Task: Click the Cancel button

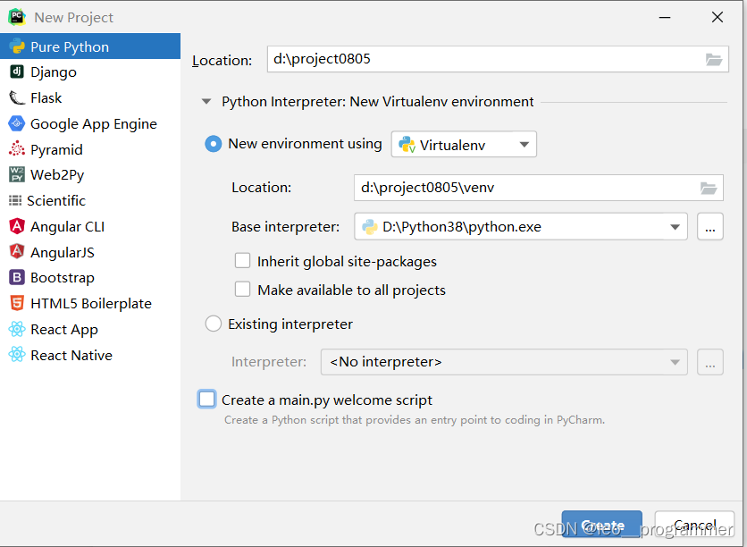Action: [x=694, y=525]
